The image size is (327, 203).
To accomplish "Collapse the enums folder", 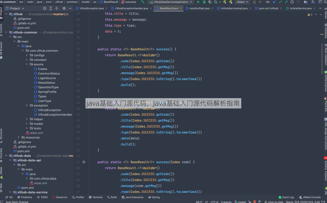I will pos(27,64).
